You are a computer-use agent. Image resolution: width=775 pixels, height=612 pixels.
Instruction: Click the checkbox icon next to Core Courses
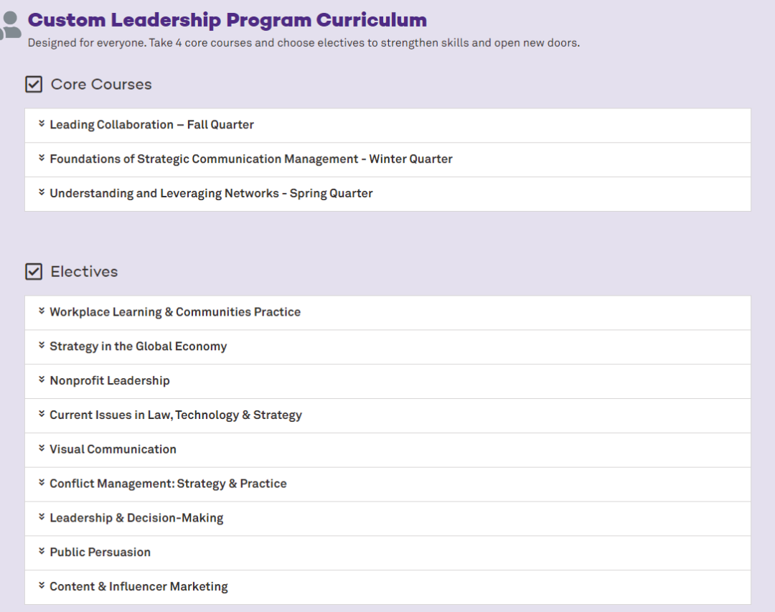click(x=34, y=85)
